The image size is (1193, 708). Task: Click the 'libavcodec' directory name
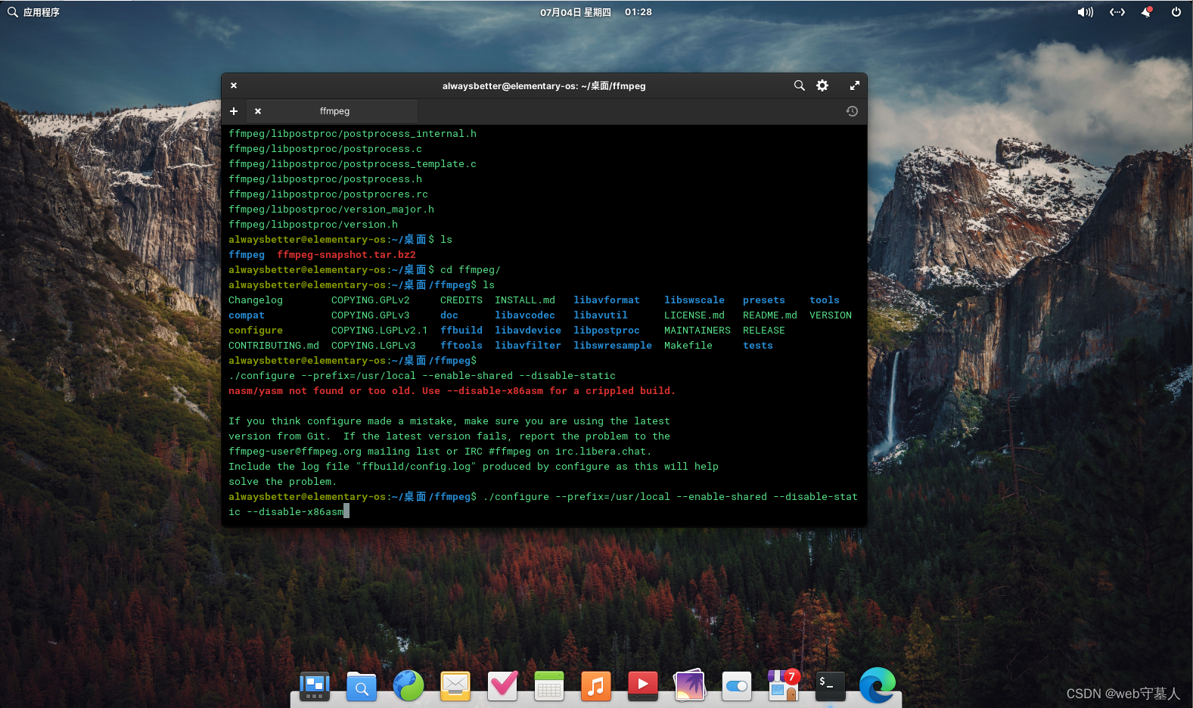click(x=525, y=315)
